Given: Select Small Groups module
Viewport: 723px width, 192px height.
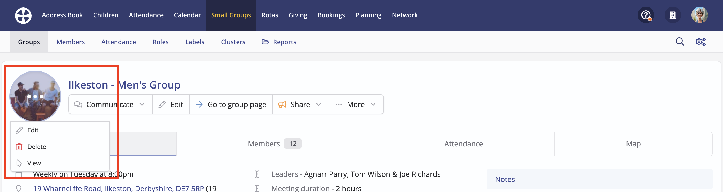Looking at the screenshot, I should coord(231,15).
